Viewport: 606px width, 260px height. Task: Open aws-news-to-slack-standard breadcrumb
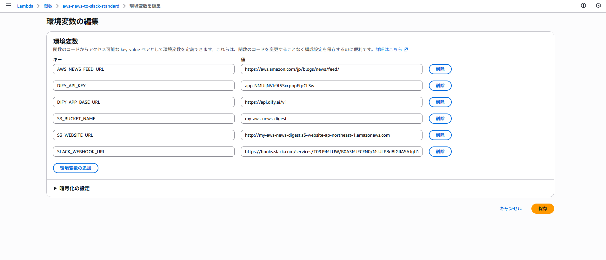(91, 6)
